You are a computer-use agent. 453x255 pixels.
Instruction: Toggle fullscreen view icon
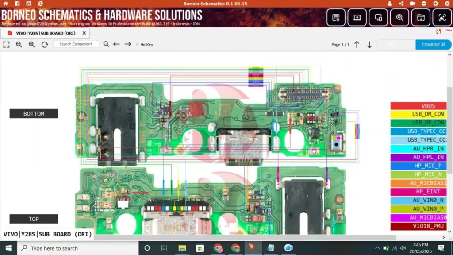click(x=6, y=45)
